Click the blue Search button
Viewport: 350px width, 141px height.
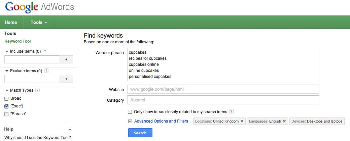(140, 133)
